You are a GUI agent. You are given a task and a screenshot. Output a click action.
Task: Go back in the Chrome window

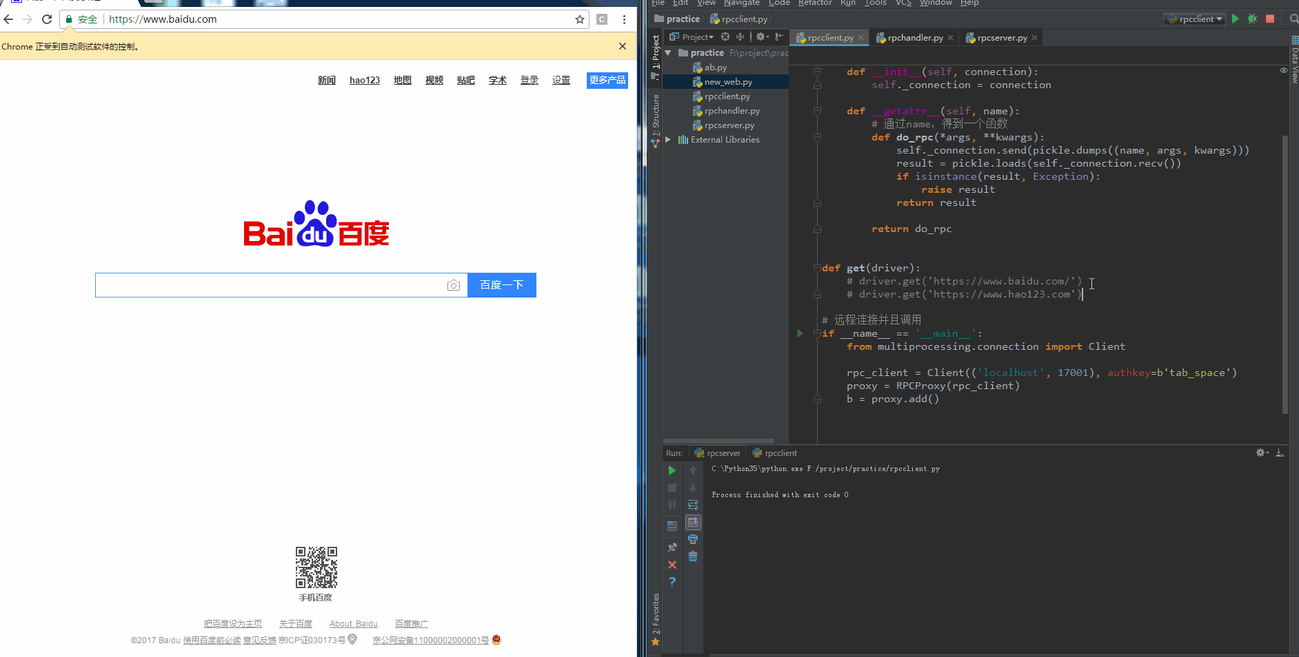tap(8, 19)
